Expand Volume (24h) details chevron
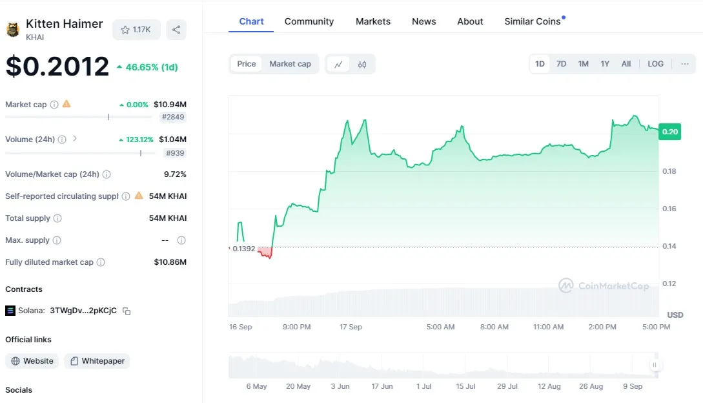This screenshot has width=703, height=403. (x=75, y=139)
